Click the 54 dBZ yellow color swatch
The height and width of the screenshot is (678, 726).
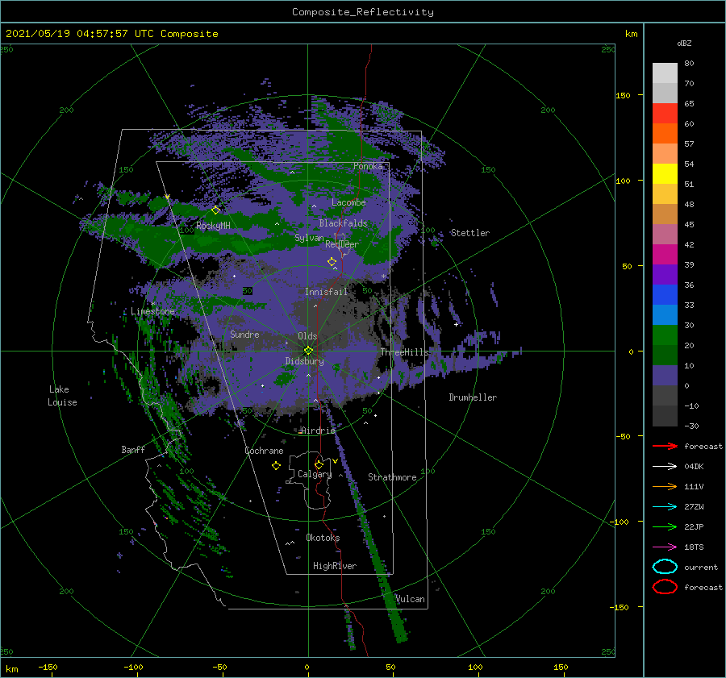coord(665,173)
